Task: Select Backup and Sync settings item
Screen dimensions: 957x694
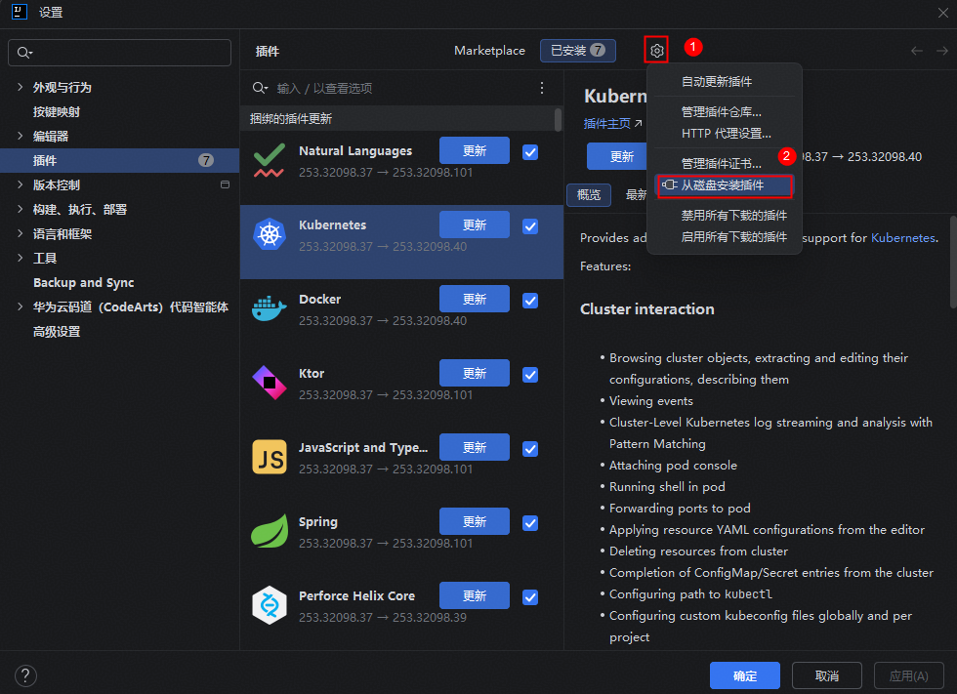Action: (84, 282)
